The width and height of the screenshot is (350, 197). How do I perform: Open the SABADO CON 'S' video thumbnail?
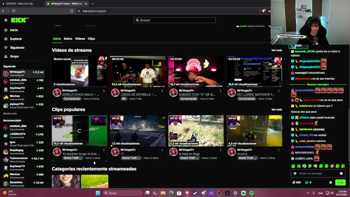pos(196,72)
